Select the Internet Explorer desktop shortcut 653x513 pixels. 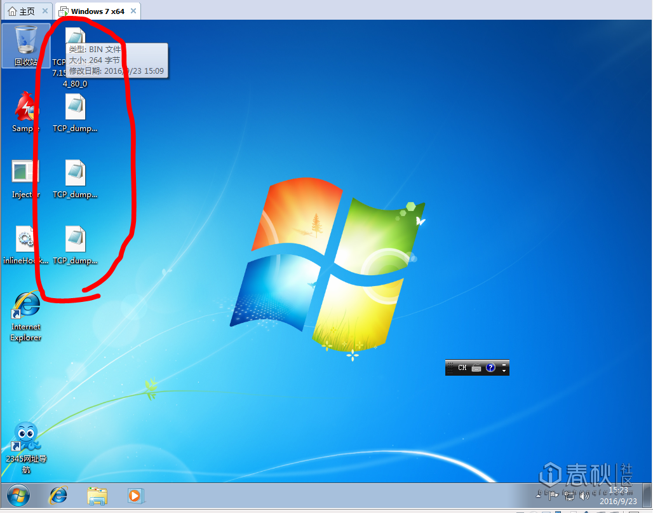(x=26, y=317)
